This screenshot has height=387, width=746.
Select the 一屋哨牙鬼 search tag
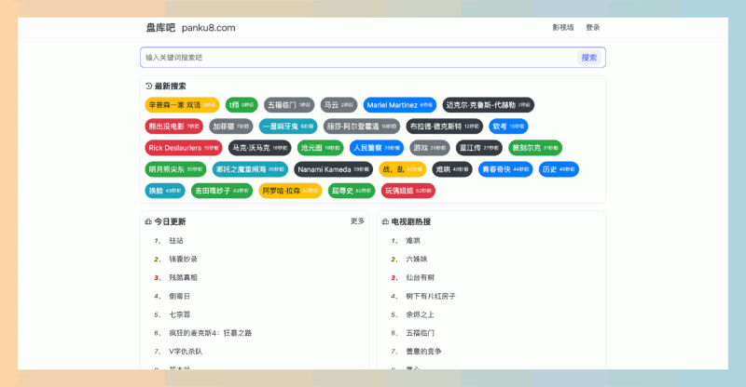[x=288, y=127]
